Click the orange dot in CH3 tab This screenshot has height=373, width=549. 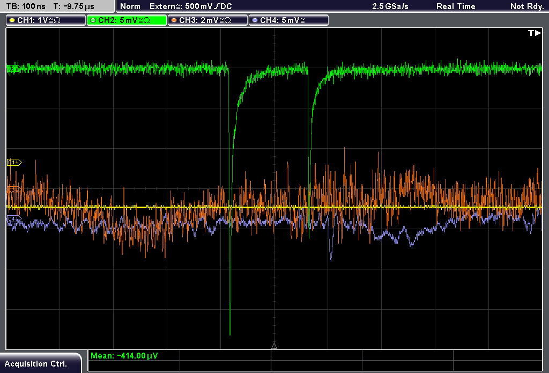[x=174, y=20]
